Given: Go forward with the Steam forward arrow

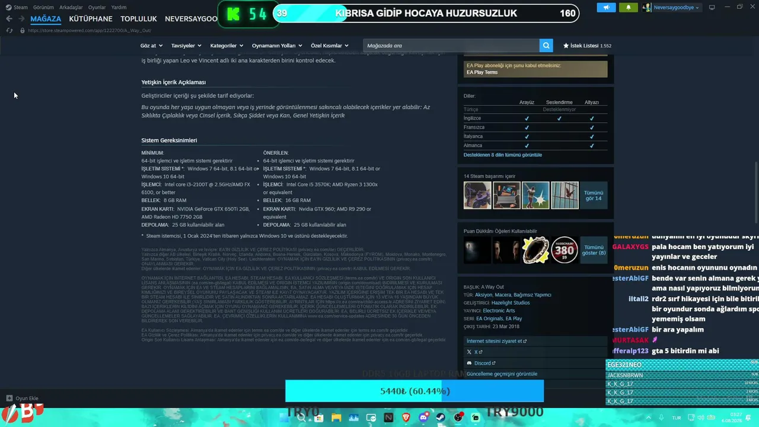Looking at the screenshot, I should click(x=21, y=19).
